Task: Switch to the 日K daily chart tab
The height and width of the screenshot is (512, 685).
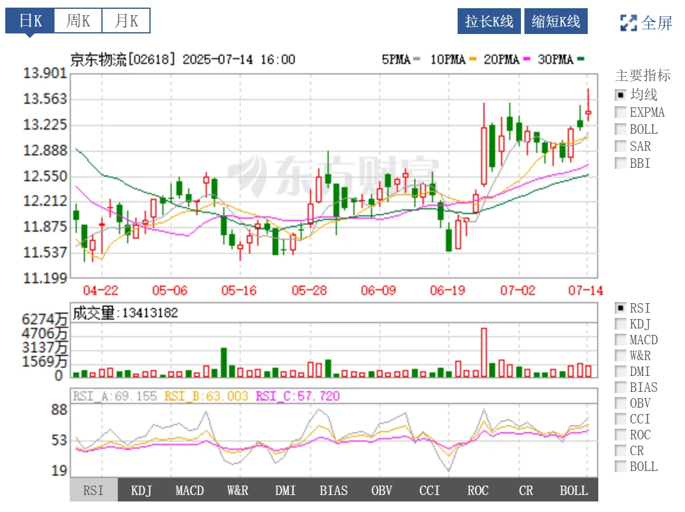Action: (30, 21)
